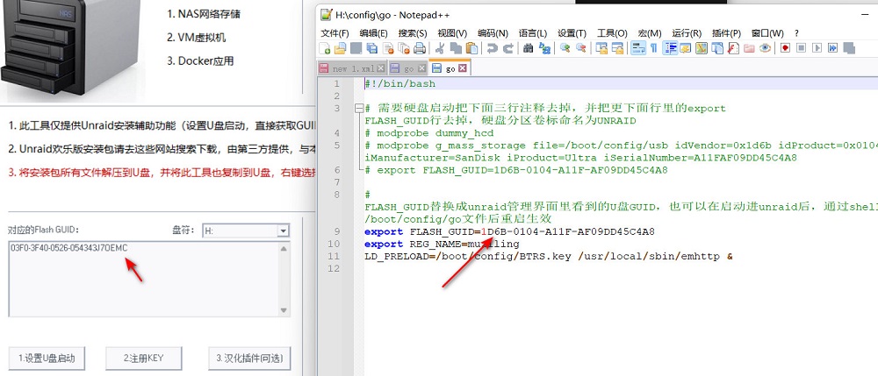This screenshot has height=376, width=878.
Task: Click the Save All icon
Action: pos(371,48)
